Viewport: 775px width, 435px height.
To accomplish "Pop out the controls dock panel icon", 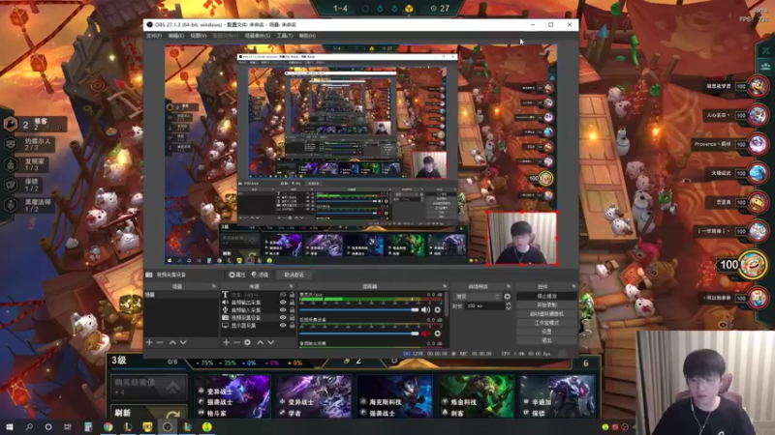I will click(x=573, y=286).
